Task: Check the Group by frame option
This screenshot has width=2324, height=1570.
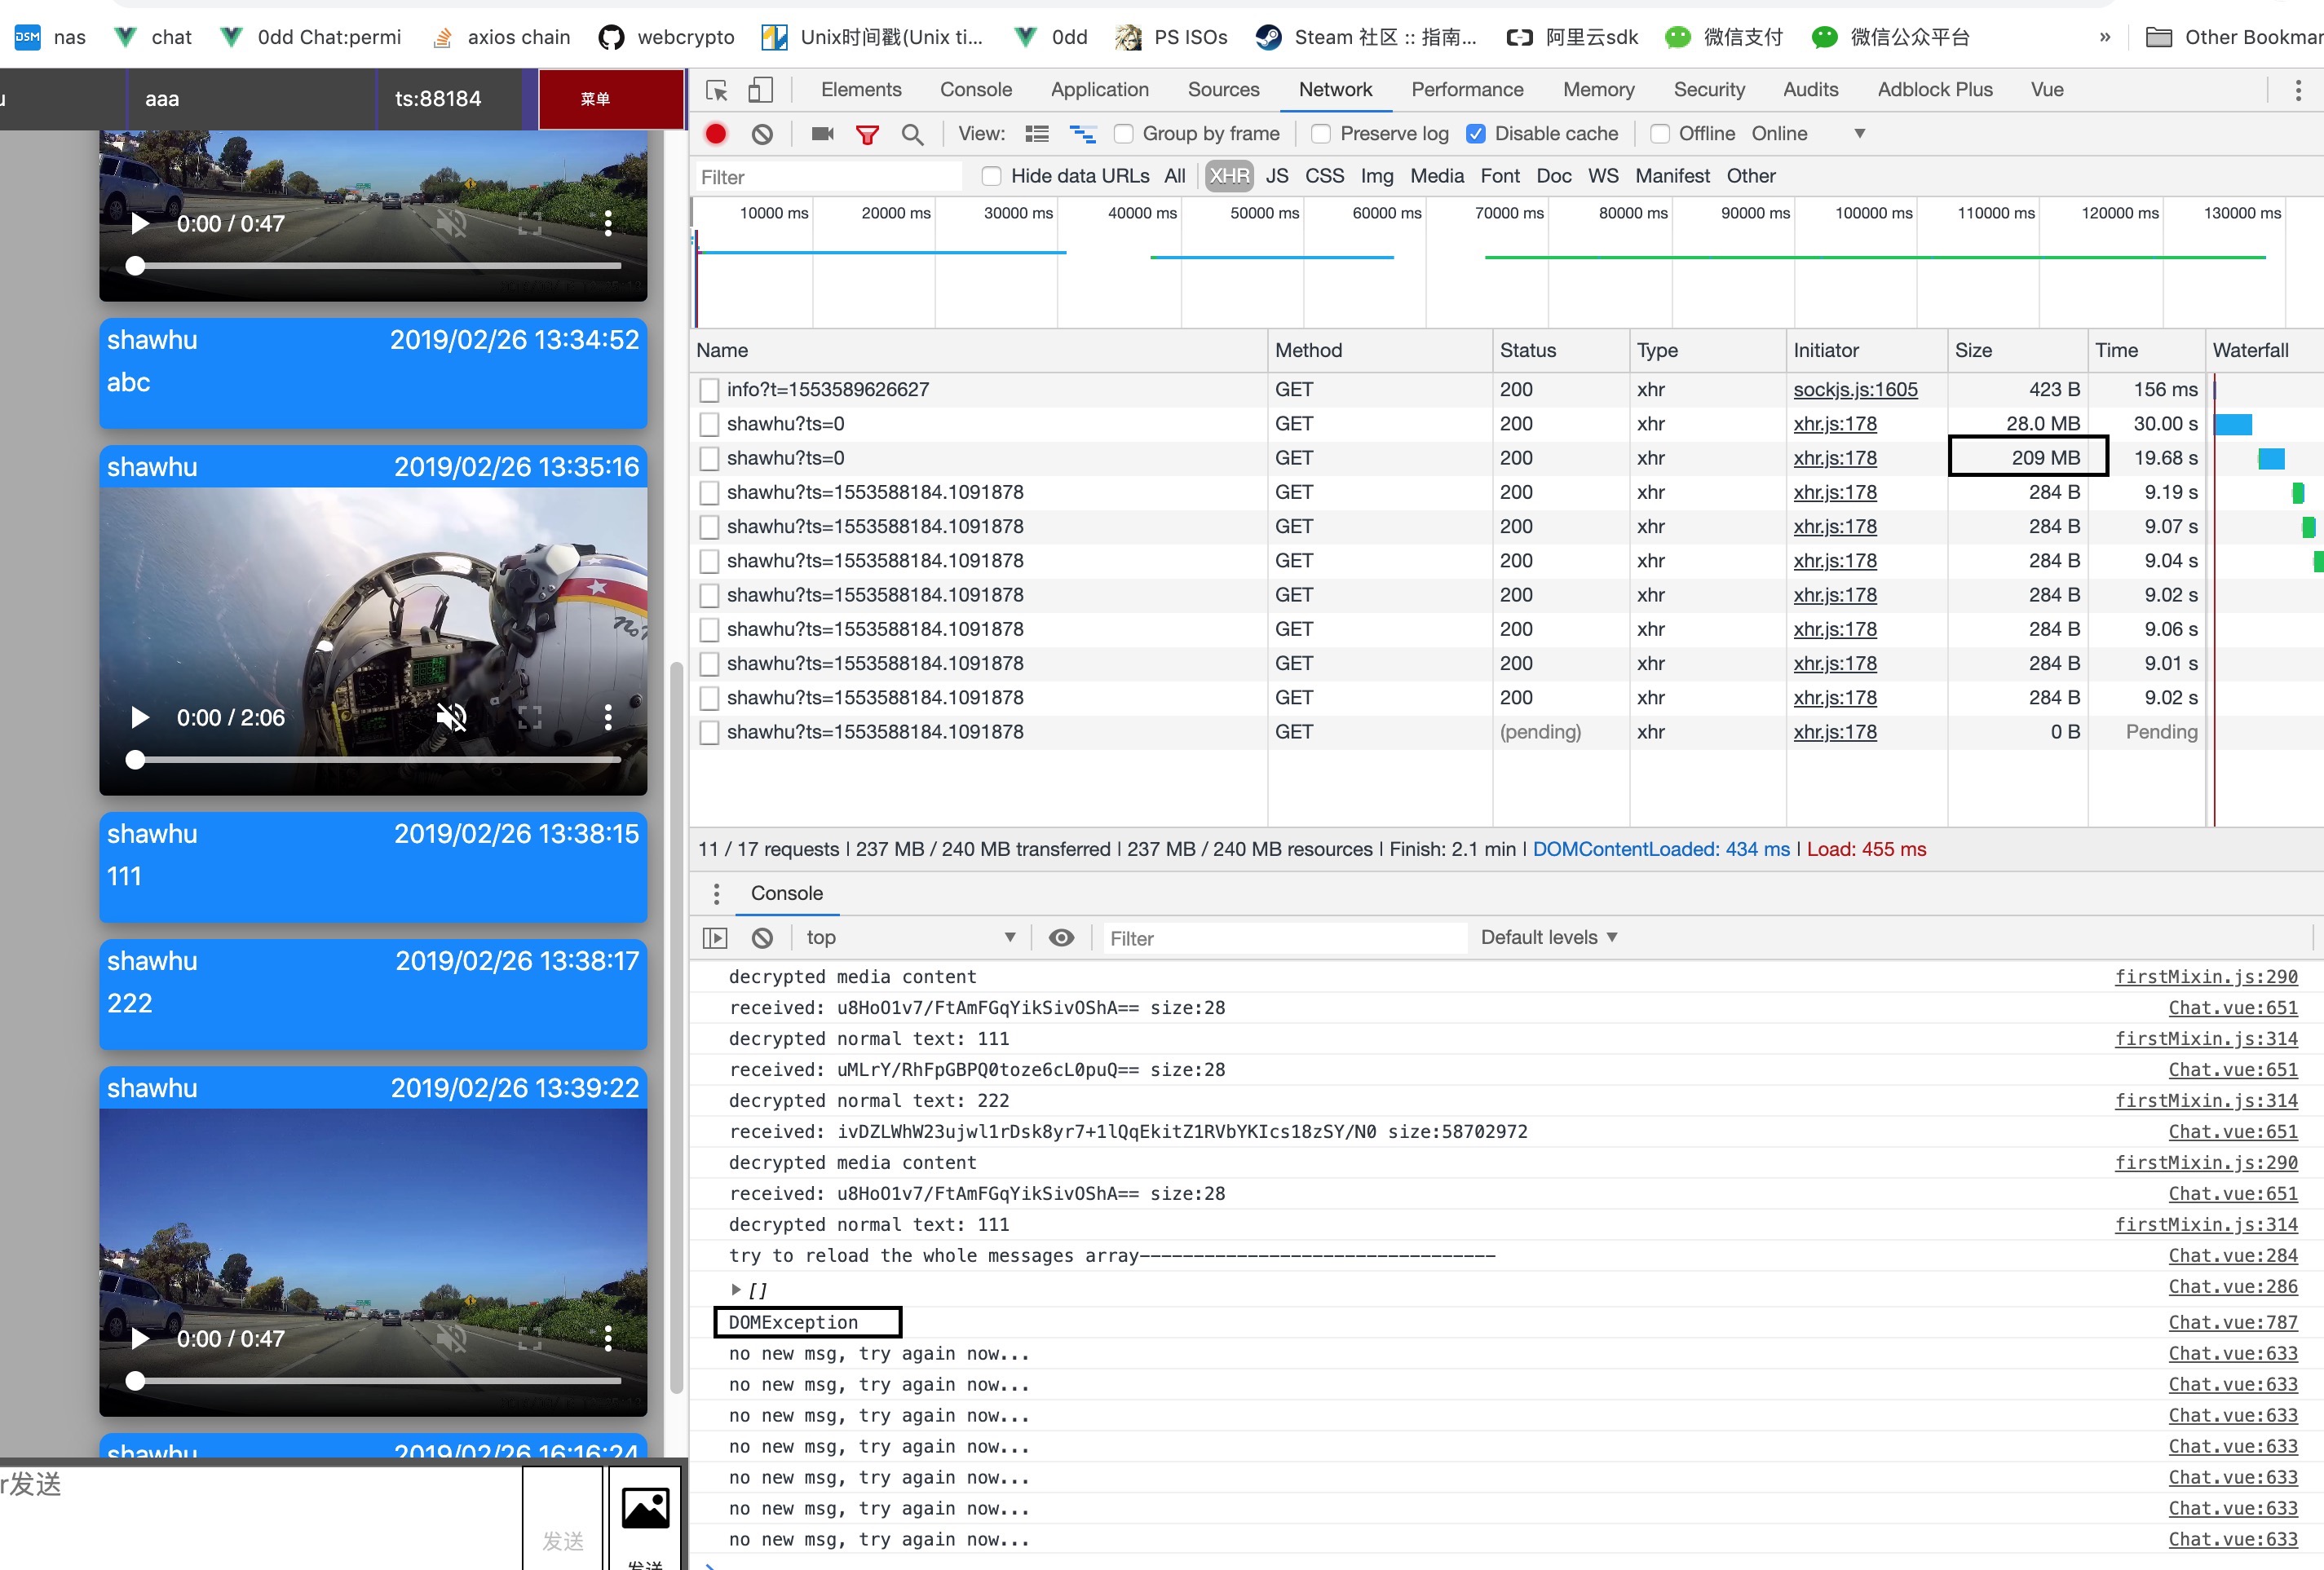Action: click(x=1124, y=133)
